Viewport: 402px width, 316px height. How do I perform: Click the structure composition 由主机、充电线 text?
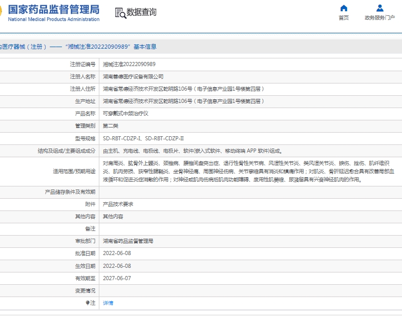pos(193,151)
